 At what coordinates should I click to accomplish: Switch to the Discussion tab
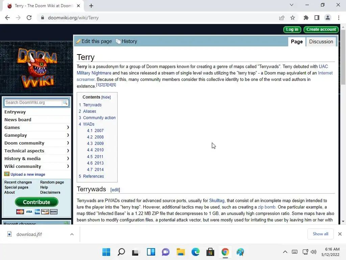321,42
